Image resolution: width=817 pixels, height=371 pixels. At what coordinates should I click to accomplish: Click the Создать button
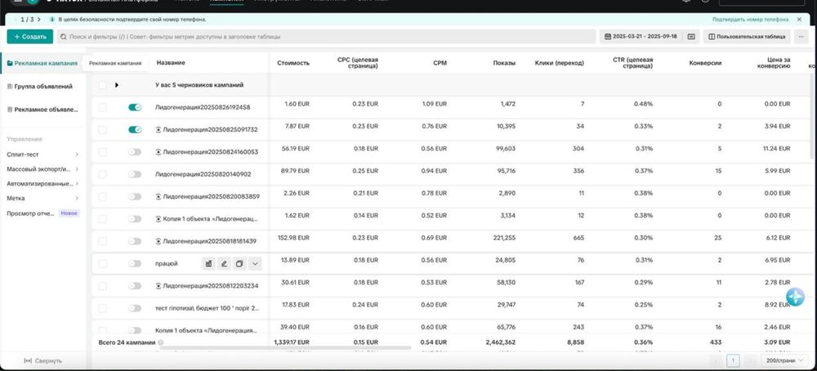(x=29, y=37)
